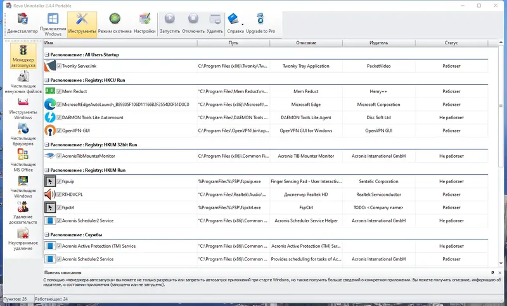Click the Twonky Server.lnk icon
The height and width of the screenshot is (306, 507).
pyautogui.click(x=50, y=66)
